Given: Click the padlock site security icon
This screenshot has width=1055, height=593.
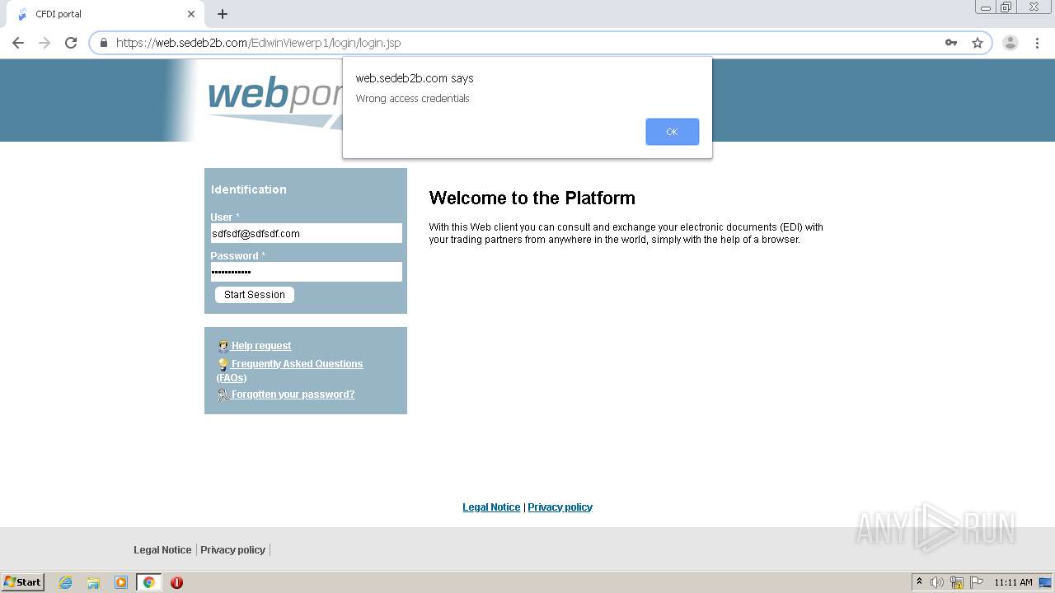Looking at the screenshot, I should point(104,43).
